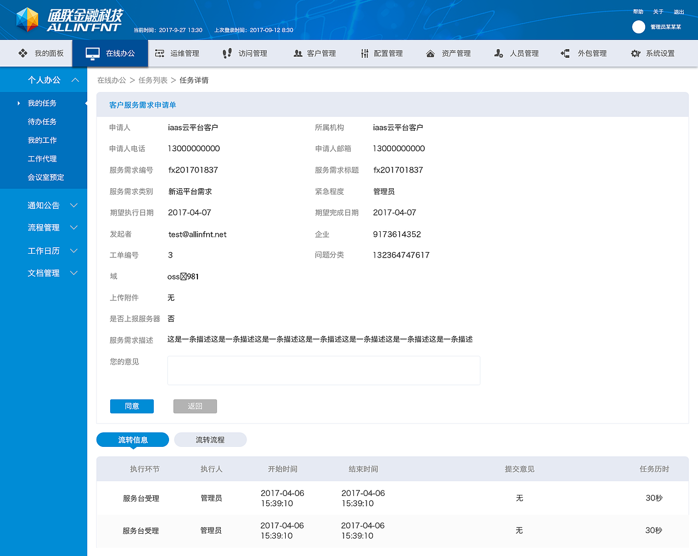Select the 配置管理 sliders icon
The width and height of the screenshot is (698, 556).
pyautogui.click(x=364, y=53)
